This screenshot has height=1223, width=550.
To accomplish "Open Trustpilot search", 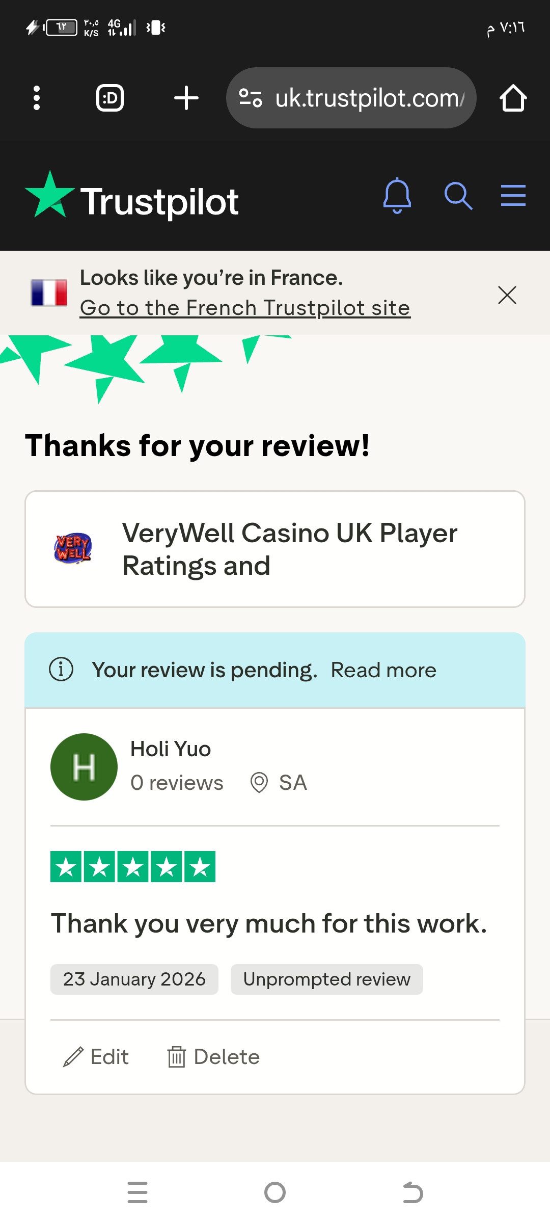I will tap(458, 196).
